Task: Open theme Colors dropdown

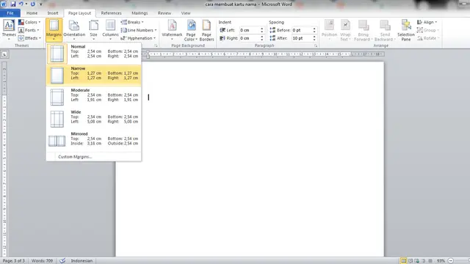Action: tap(29, 22)
